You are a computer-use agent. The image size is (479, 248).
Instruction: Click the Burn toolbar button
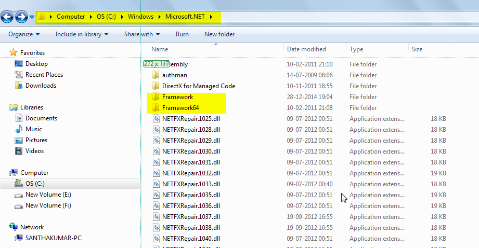pyautogui.click(x=182, y=34)
